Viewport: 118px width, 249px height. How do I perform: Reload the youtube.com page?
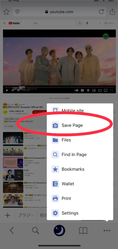pyautogui.click(x=101, y=12)
